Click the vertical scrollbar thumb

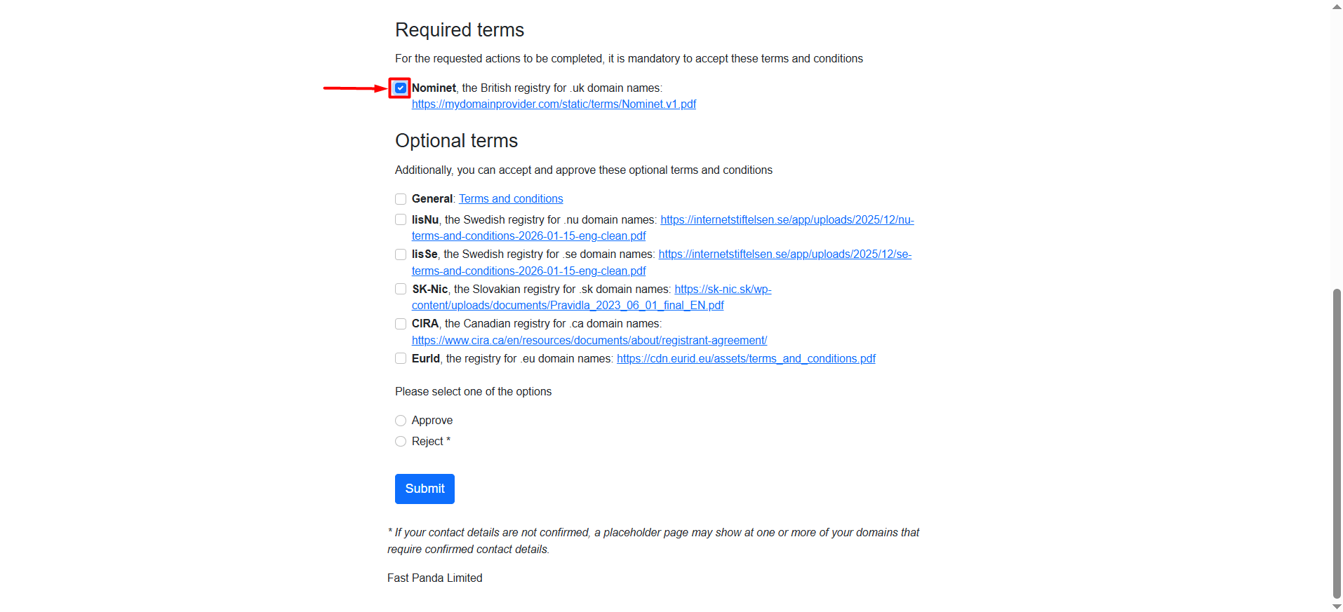coord(1337,442)
